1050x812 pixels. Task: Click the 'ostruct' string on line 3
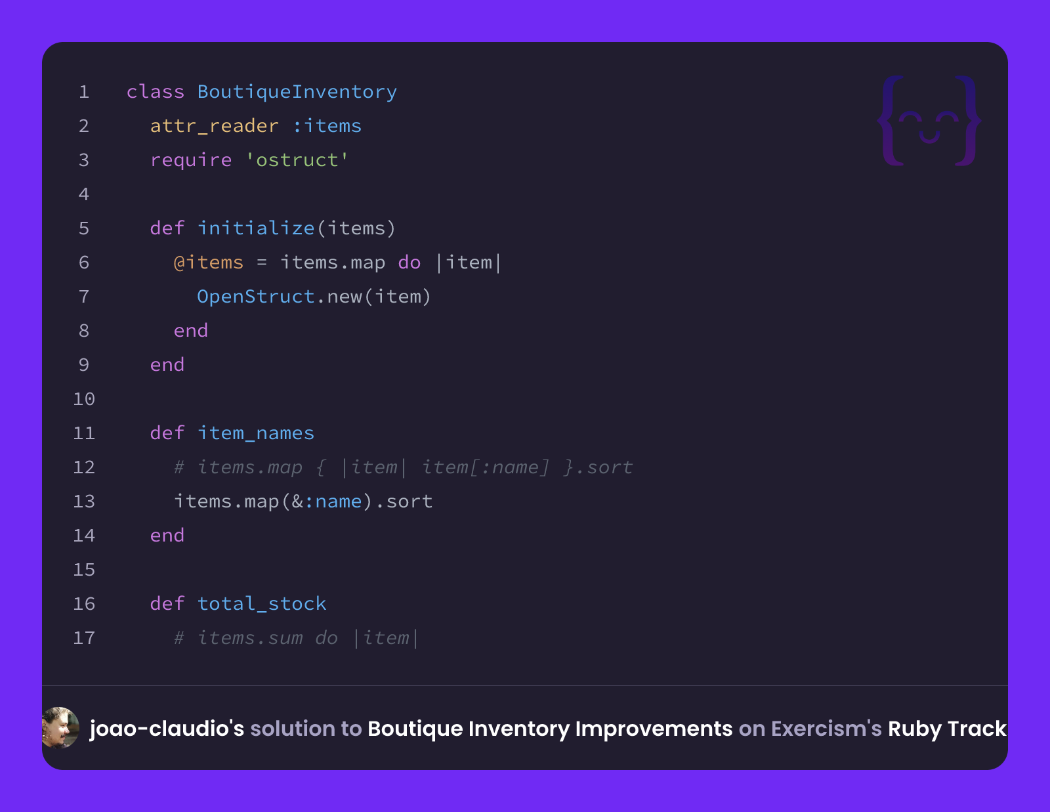pos(297,160)
